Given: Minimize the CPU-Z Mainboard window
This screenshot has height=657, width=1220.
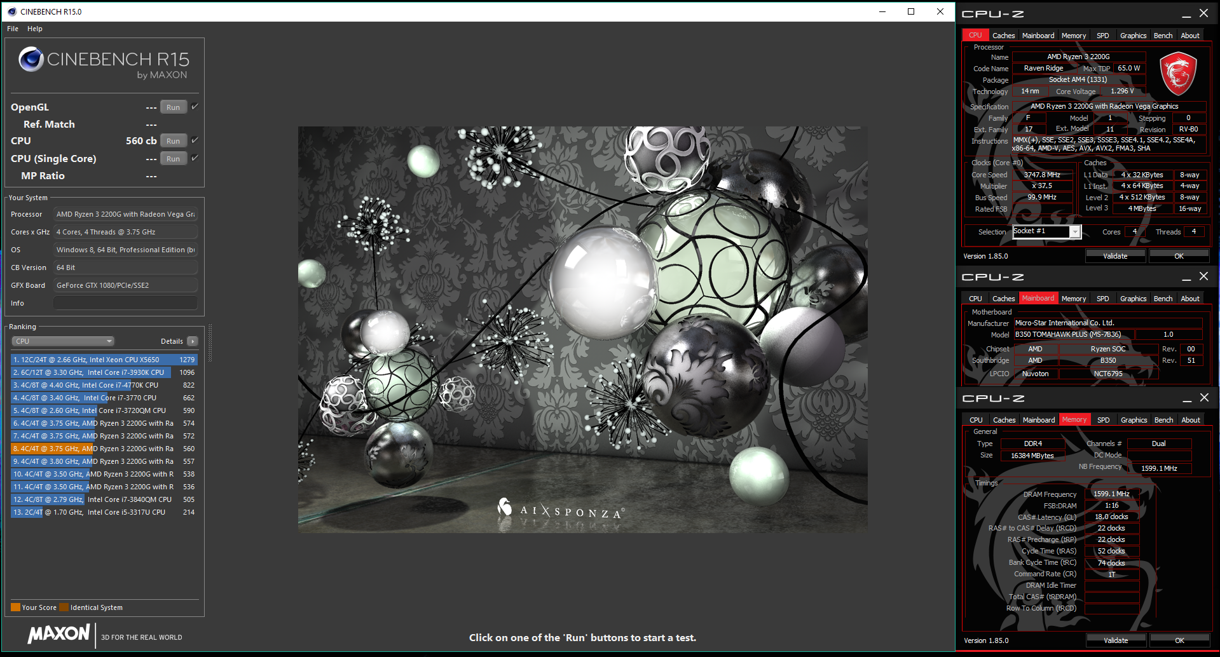Looking at the screenshot, I should pyautogui.click(x=1186, y=276).
